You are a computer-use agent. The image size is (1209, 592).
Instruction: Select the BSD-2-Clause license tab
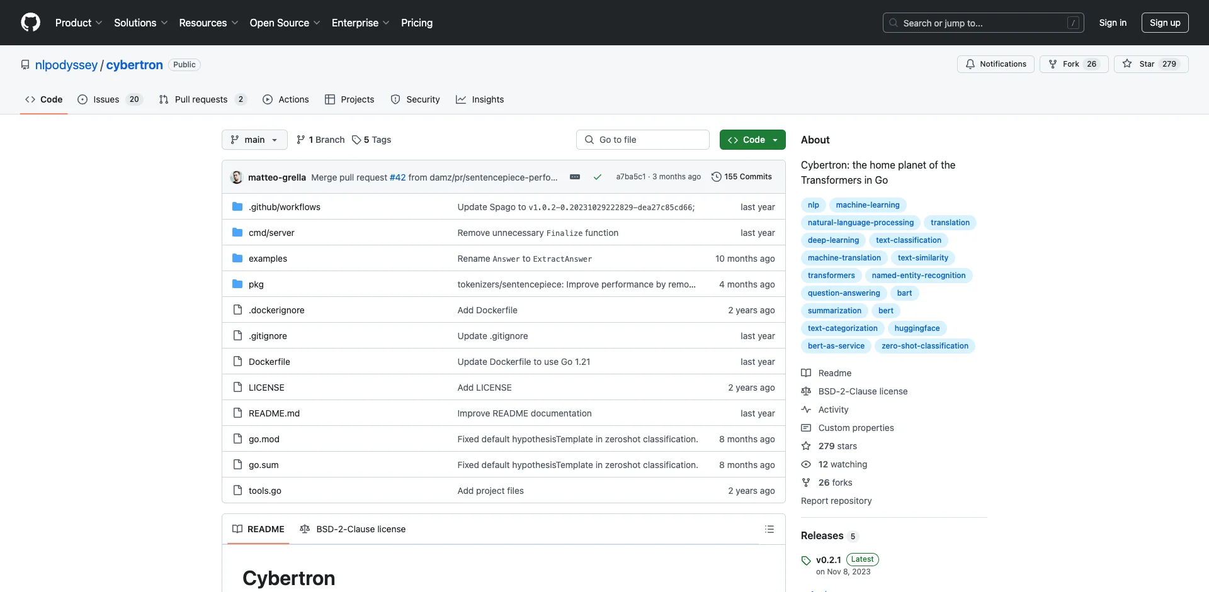point(353,529)
